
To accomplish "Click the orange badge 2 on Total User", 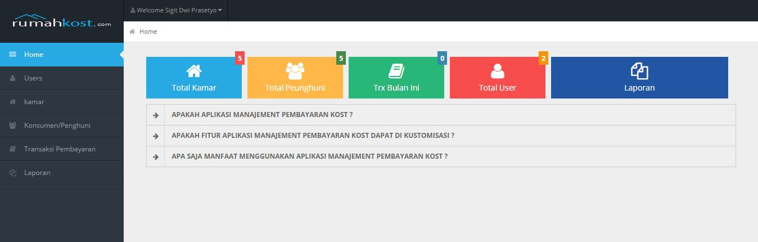I will [x=543, y=58].
